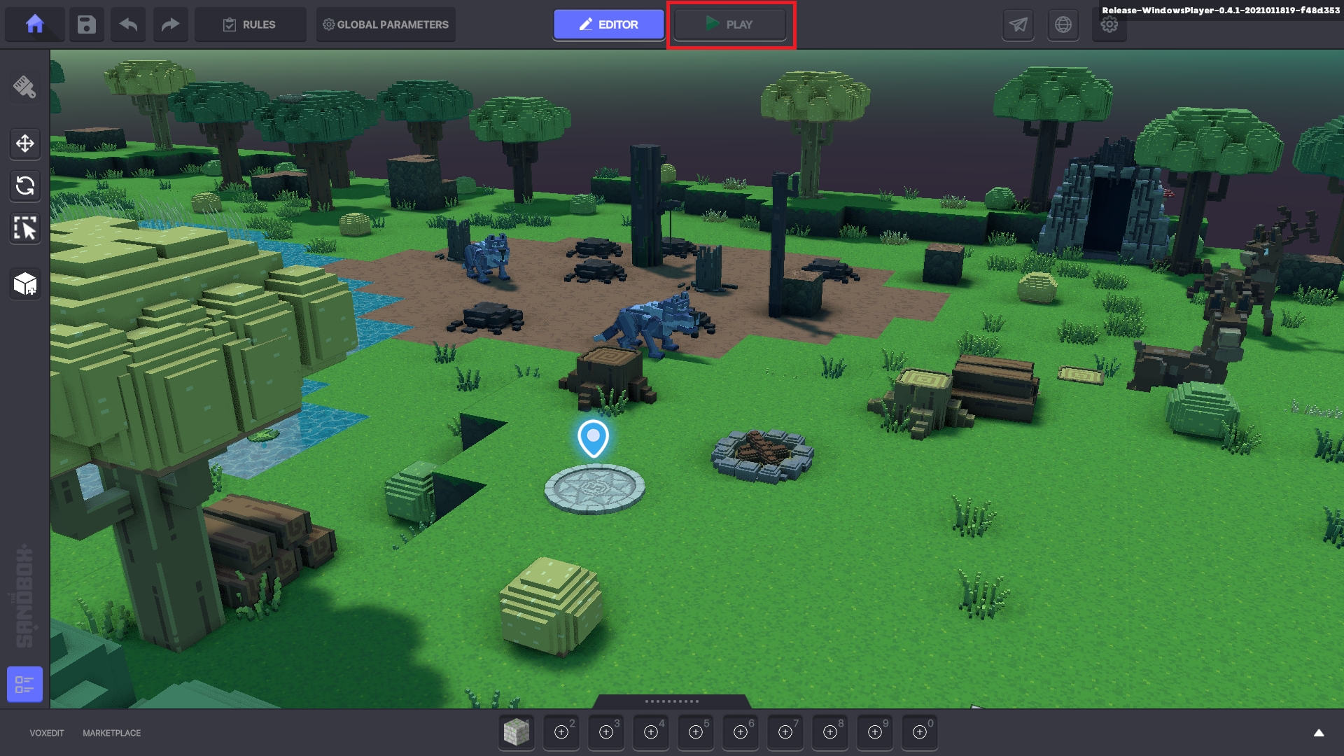Activate the selection cursor tool
Image resolution: width=1344 pixels, height=756 pixels.
click(25, 228)
